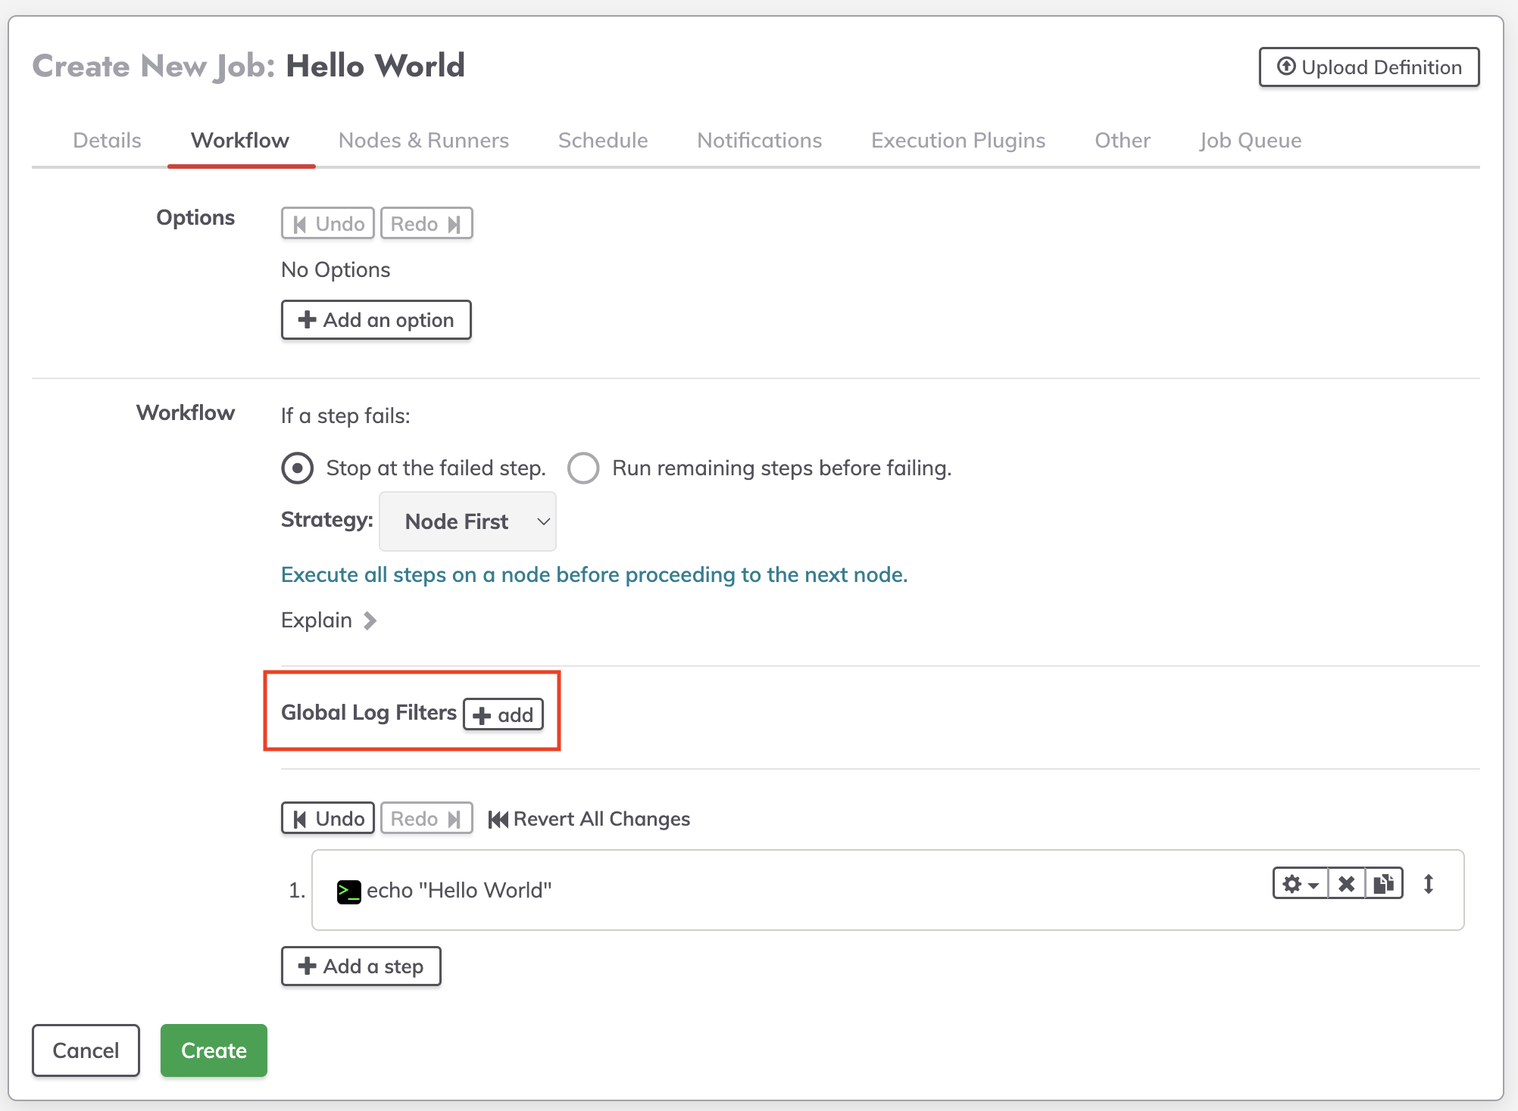Click Revert All Changes rewind icon
Viewport: 1518px width, 1111px height.
tap(498, 819)
